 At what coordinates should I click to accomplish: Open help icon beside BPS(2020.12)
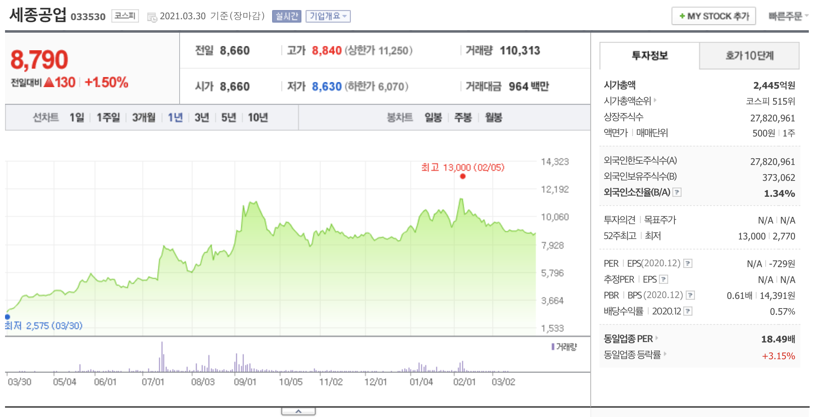point(690,295)
